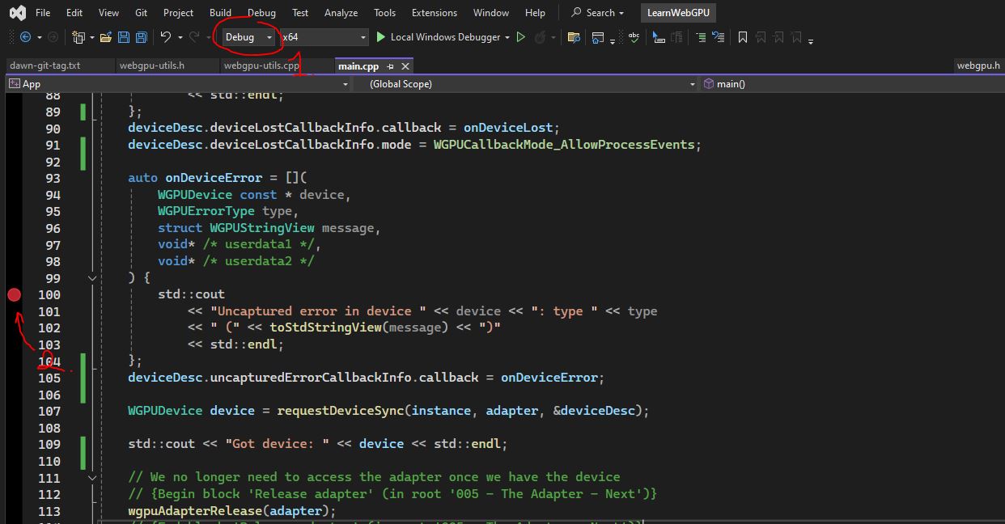Open the Undo history dropdown arrow
This screenshot has height=524, width=1005.
point(179,37)
